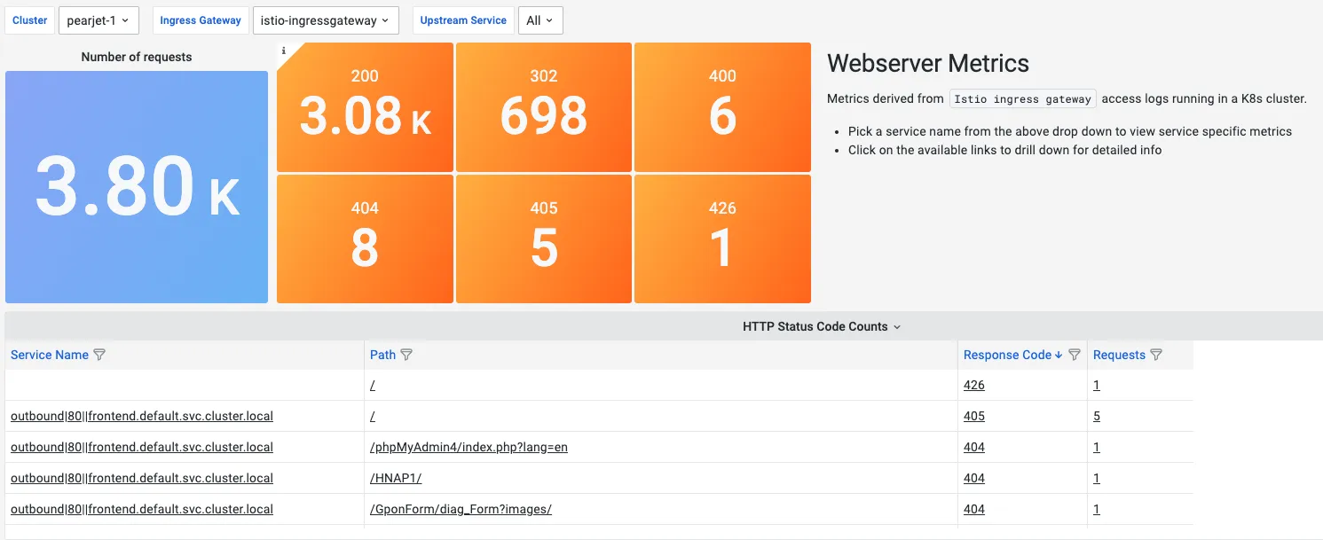This screenshot has height=540, width=1323.
Task: Open the /GponForm/diag_Form?images/ path link
Action: pyautogui.click(x=461, y=509)
